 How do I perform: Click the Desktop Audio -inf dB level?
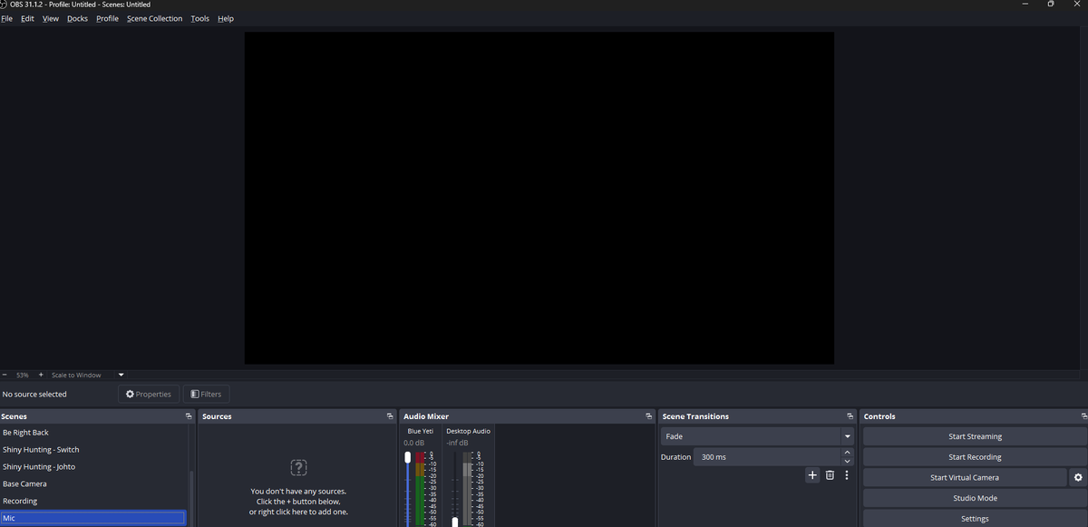tap(458, 443)
